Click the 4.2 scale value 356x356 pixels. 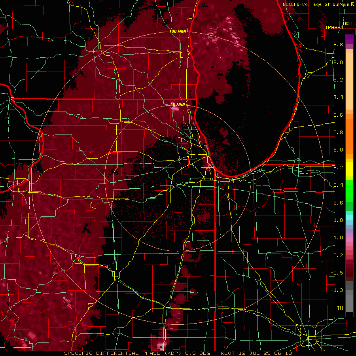pos(338,168)
